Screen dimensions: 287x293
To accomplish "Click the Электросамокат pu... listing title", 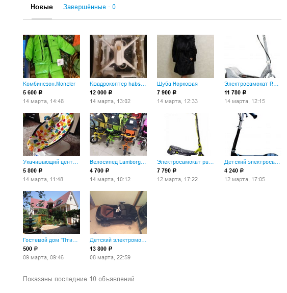I will pyautogui.click(x=185, y=162).
